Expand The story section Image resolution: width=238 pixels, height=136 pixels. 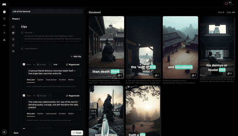pos(29,33)
